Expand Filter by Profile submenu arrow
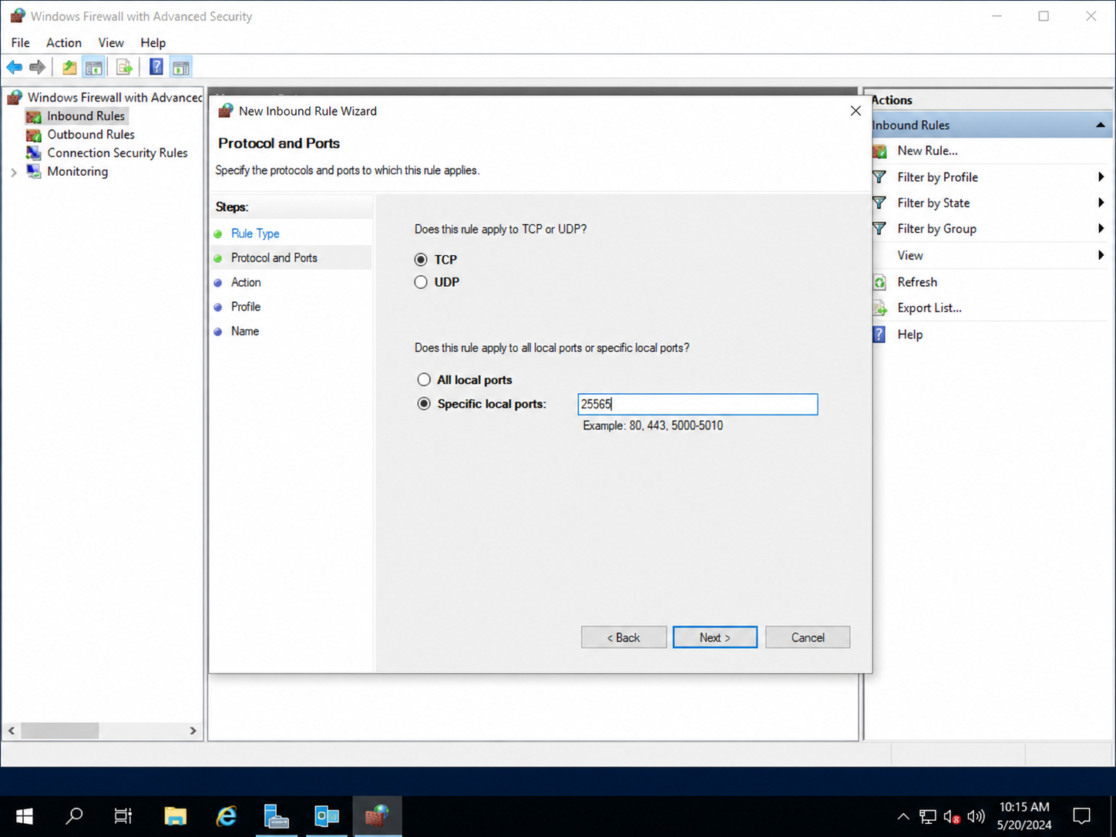The width and height of the screenshot is (1116, 837). (1101, 177)
